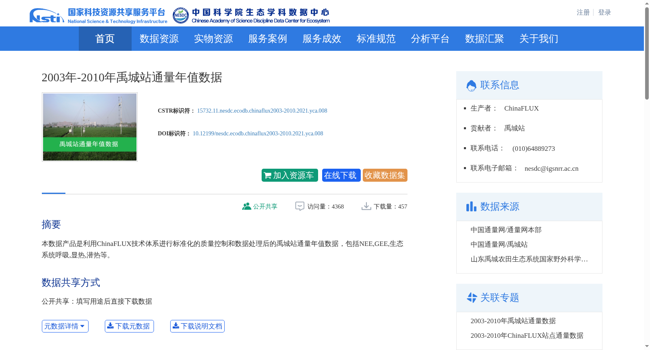This screenshot has height=350, width=650.
Task: Click the 禹城站 dataset thumbnail image
Action: [90, 127]
